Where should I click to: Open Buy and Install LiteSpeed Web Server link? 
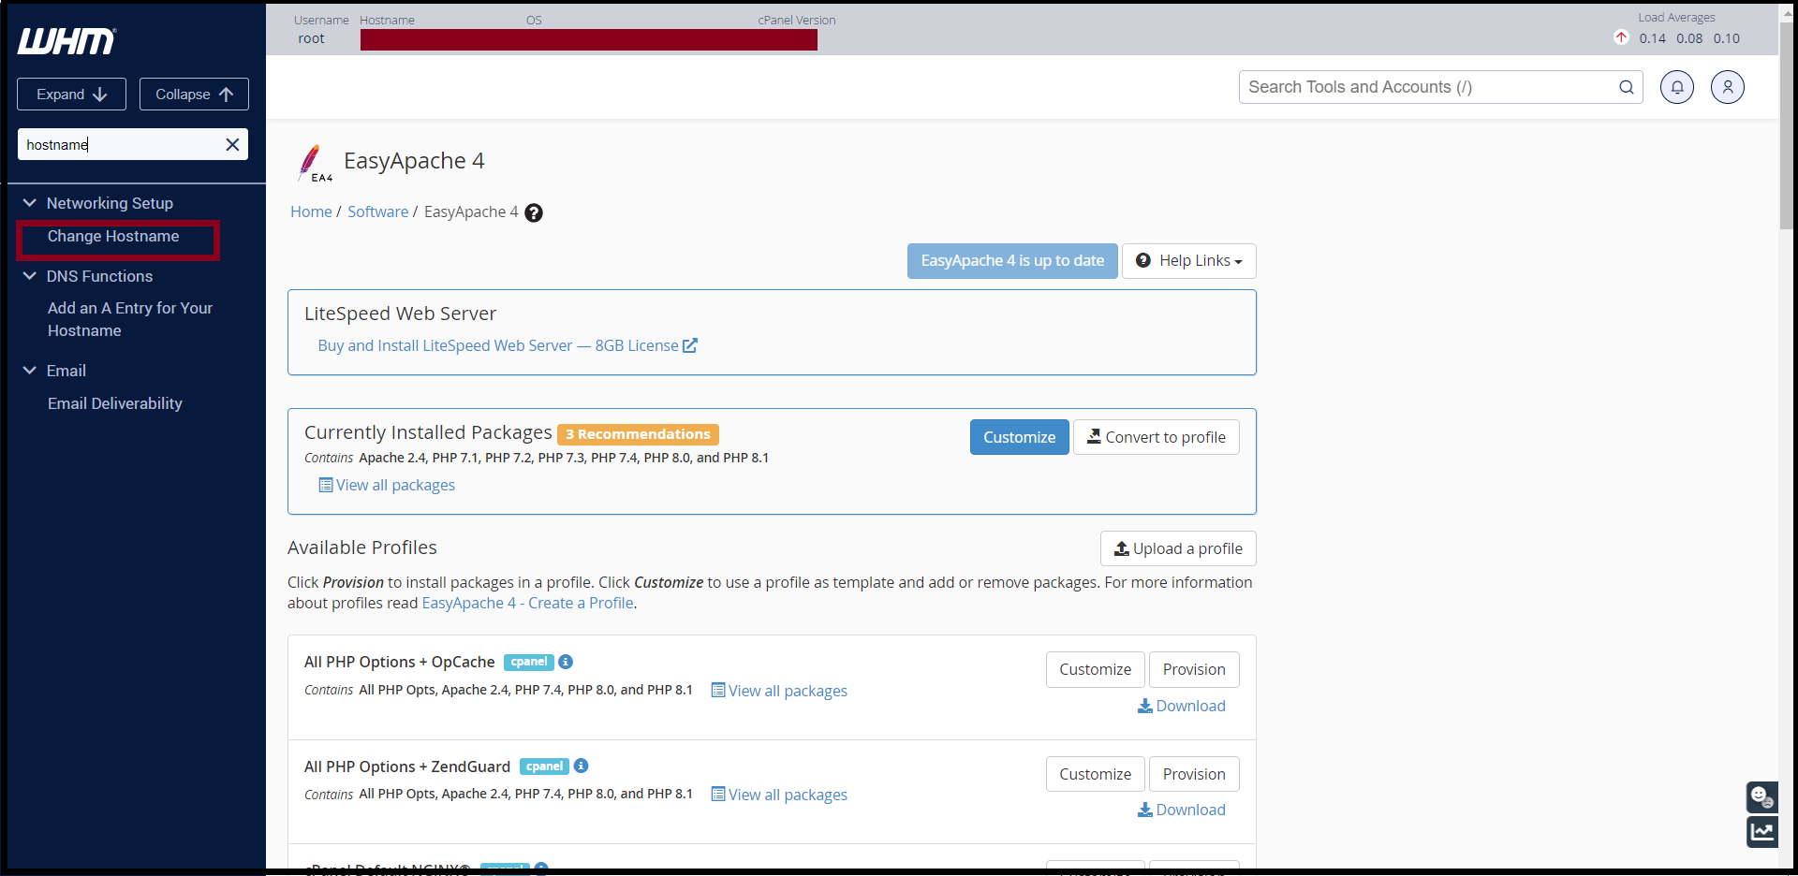[x=508, y=345]
